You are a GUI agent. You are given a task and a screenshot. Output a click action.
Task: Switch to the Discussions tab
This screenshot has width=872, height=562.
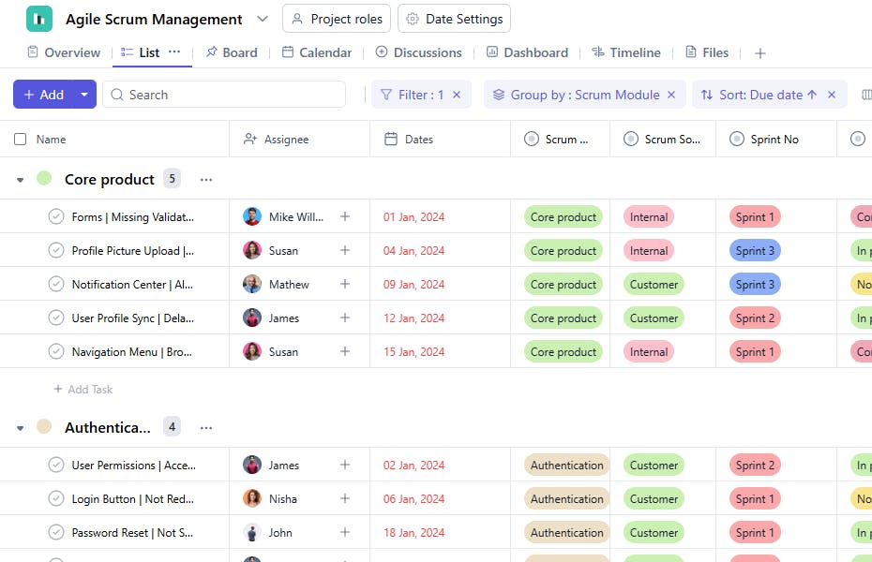click(x=418, y=52)
